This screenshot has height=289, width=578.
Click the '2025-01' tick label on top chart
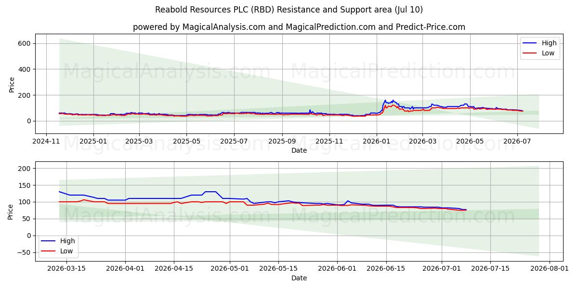coord(93,142)
